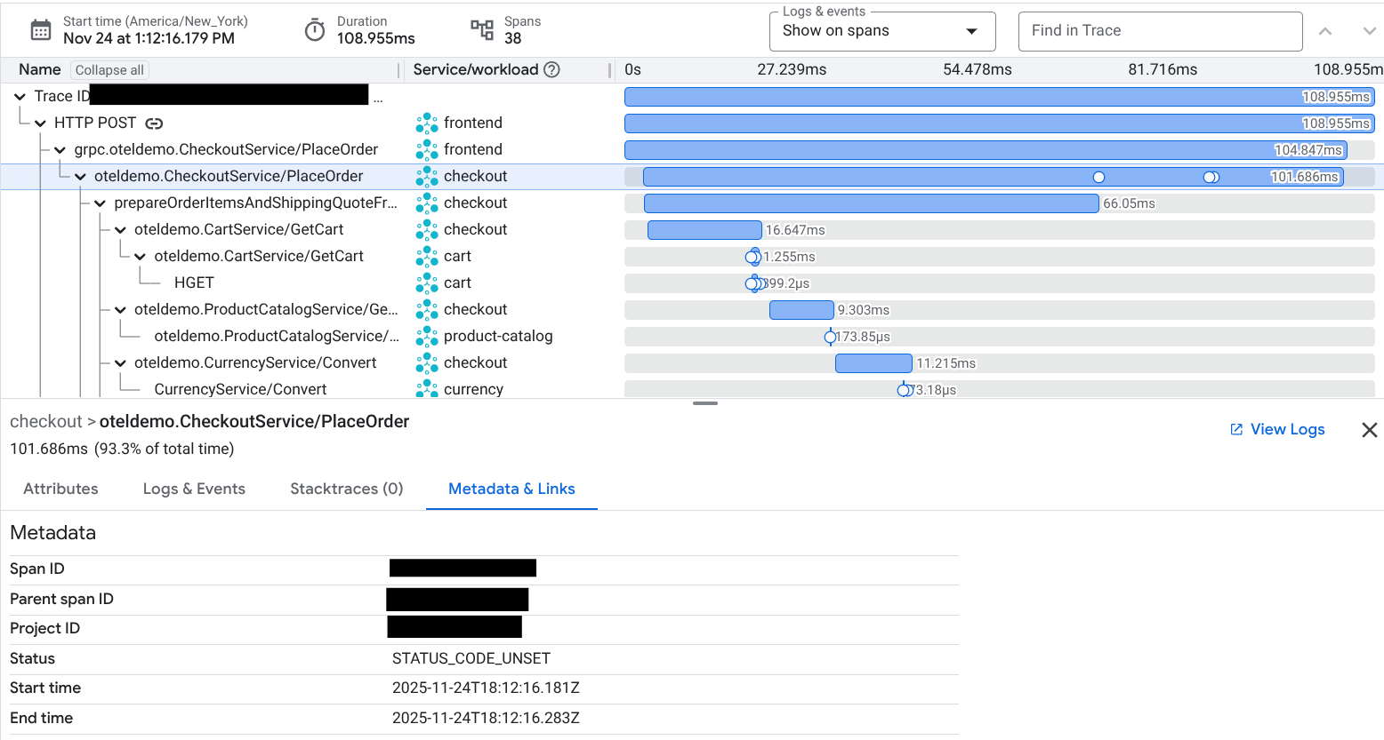
Task: Open the View Logs link
Action: (x=1277, y=429)
